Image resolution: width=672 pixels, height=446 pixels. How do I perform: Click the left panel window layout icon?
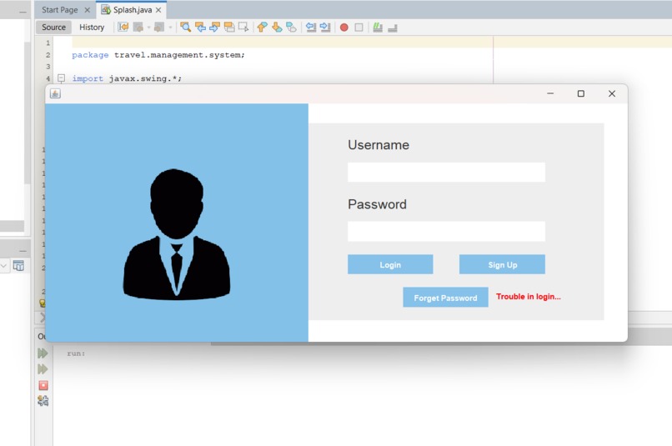click(18, 266)
